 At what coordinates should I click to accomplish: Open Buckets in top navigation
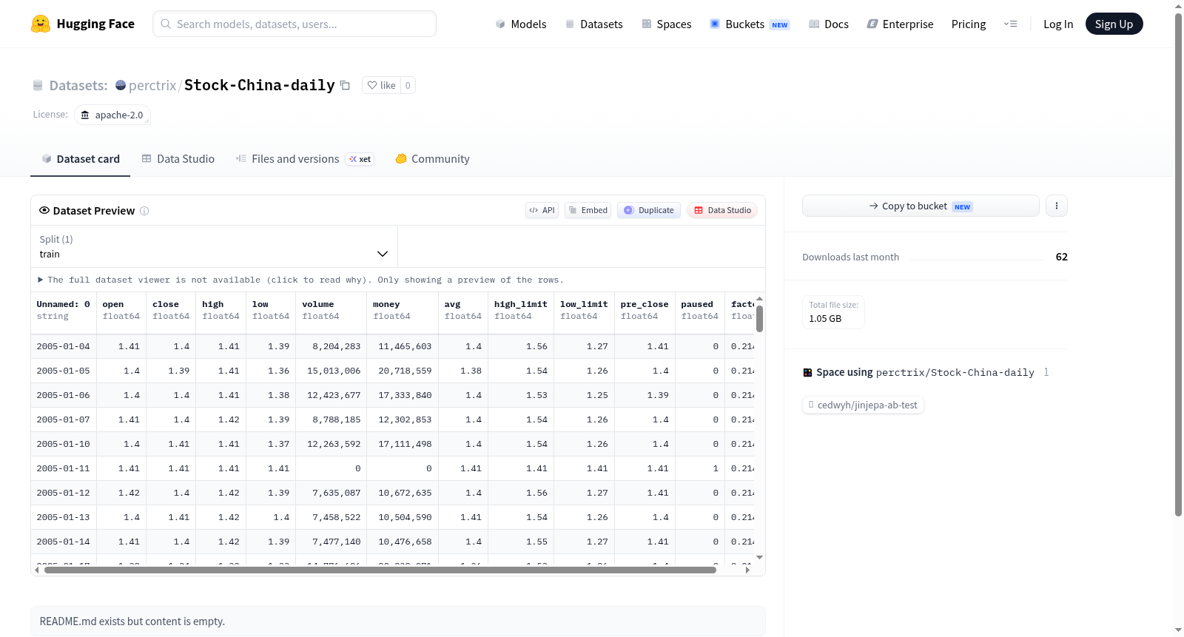[750, 24]
